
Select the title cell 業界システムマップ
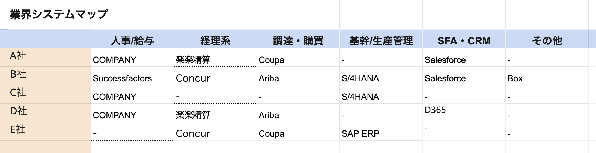(59, 14)
